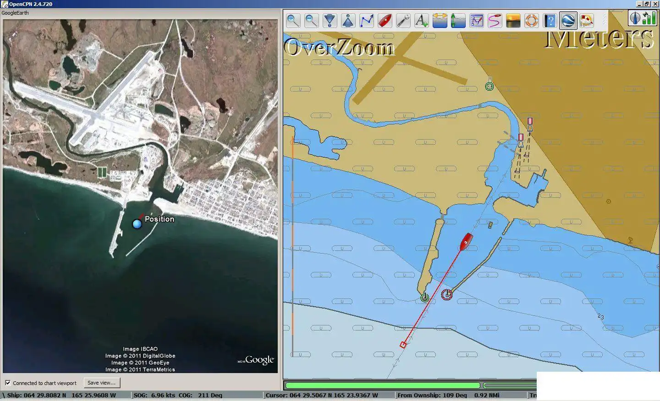Click the blue Position placemark in Google Earth
This screenshot has width=660, height=401.
click(x=137, y=224)
